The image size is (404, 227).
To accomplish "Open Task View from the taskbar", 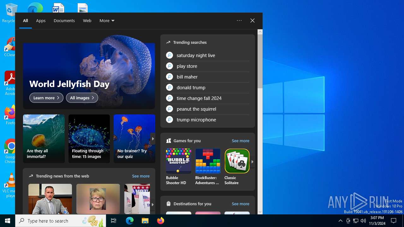I will (x=114, y=221).
